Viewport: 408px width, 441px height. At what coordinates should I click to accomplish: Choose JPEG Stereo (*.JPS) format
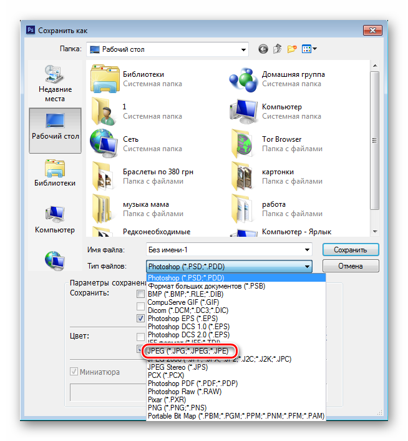[236, 367]
